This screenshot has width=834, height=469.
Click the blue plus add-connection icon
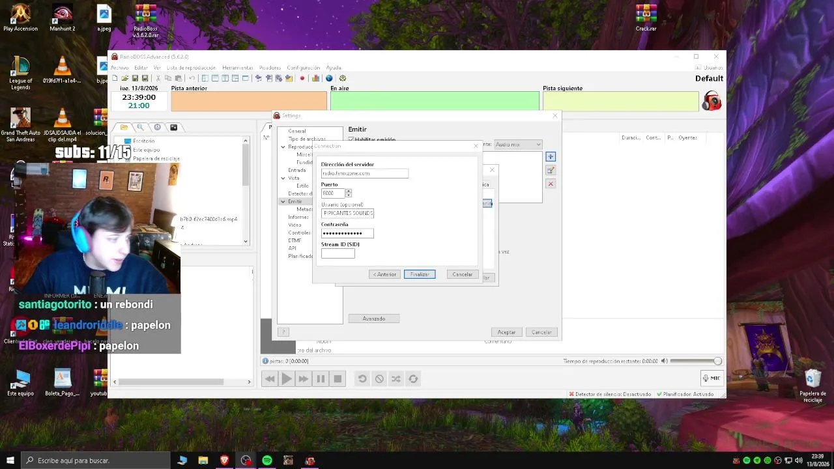pyautogui.click(x=551, y=156)
